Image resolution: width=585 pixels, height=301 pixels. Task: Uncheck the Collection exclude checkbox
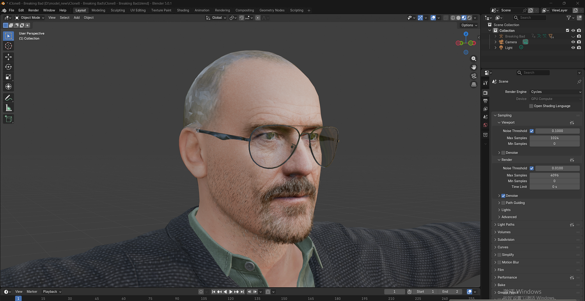(567, 30)
